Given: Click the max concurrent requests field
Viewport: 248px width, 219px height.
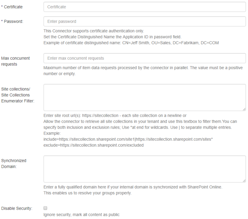Looking at the screenshot, I should 144,58.
